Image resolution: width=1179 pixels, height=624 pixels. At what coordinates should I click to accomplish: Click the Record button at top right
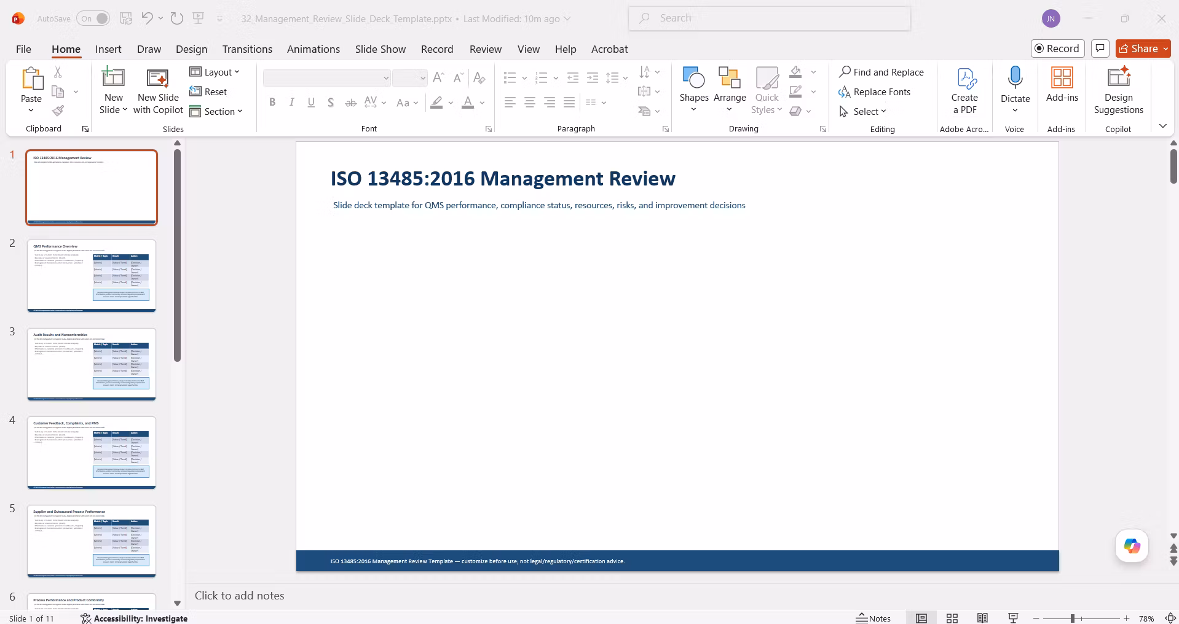(1057, 49)
